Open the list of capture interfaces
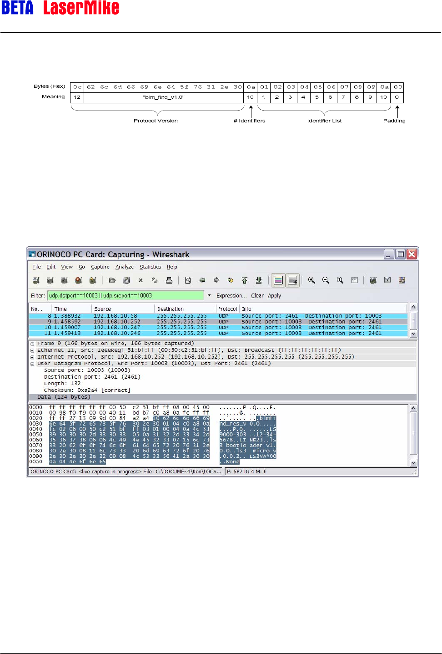 (x=36, y=280)
